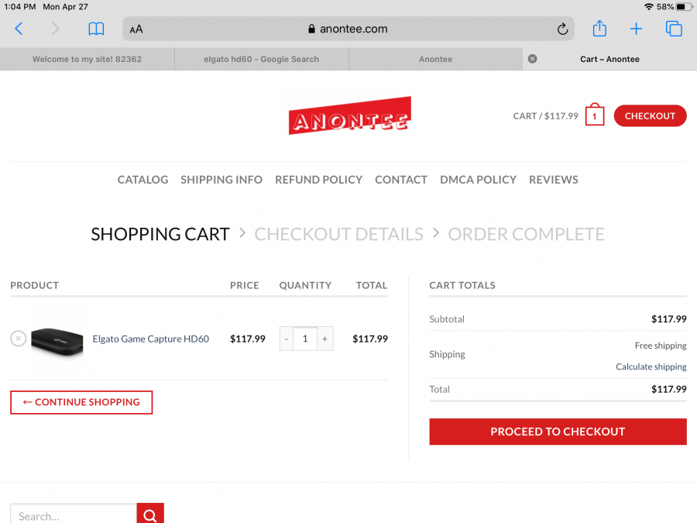This screenshot has height=523, width=697.
Task: Click the Continue Shopping button
Action: (81, 402)
